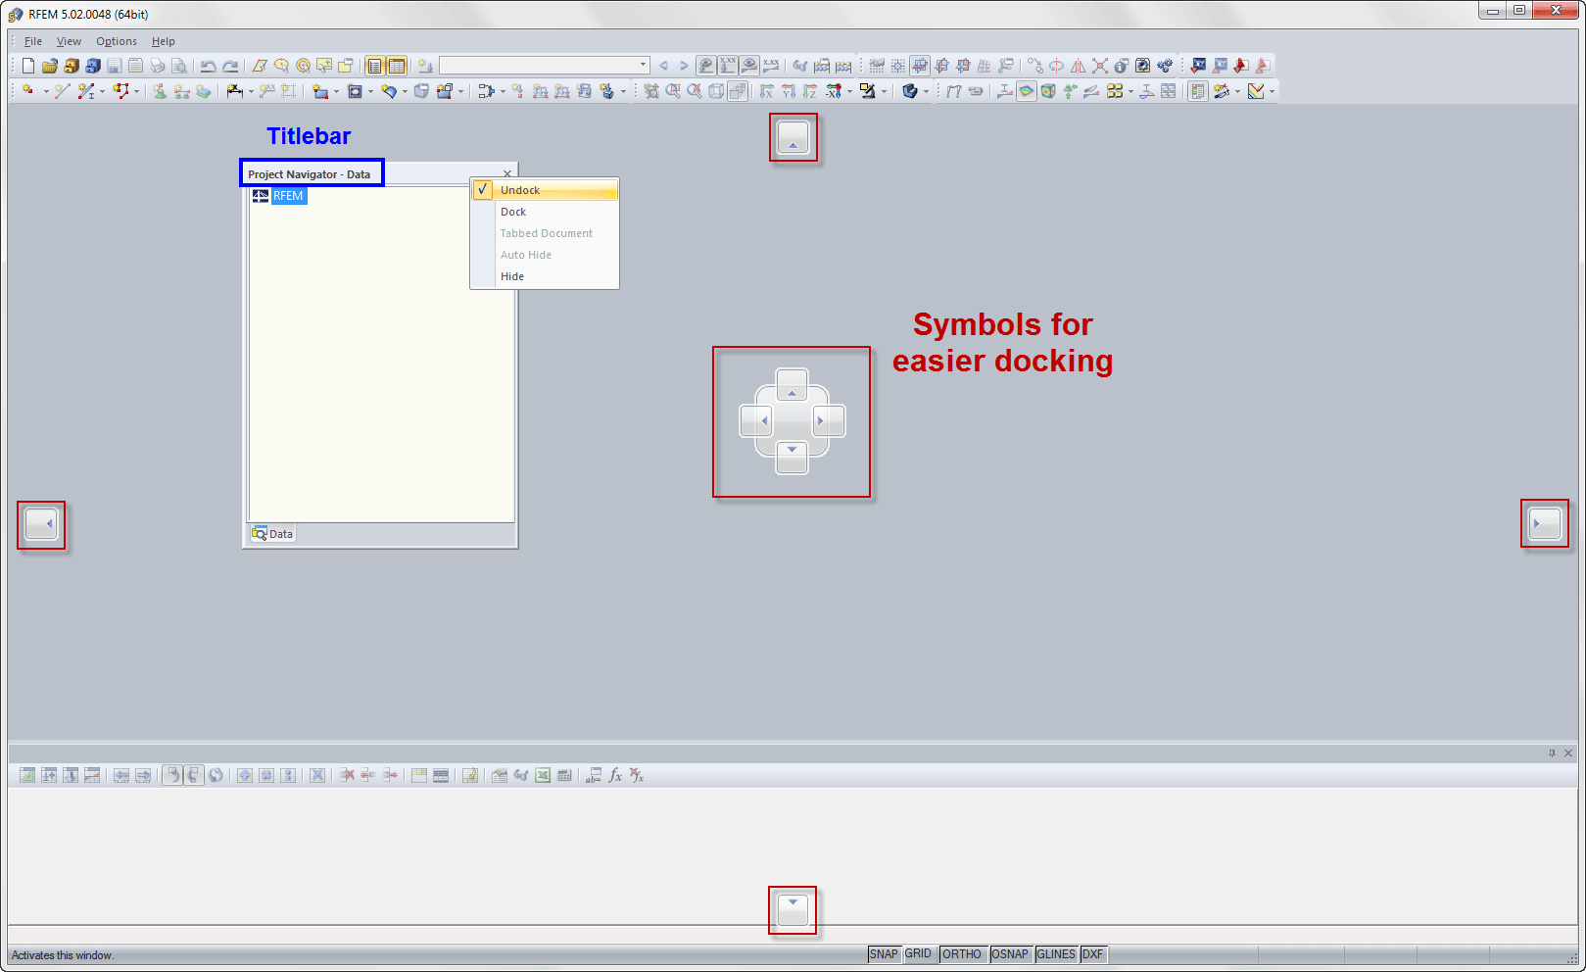Open the empty combo box in top toolbar

[x=545, y=66]
